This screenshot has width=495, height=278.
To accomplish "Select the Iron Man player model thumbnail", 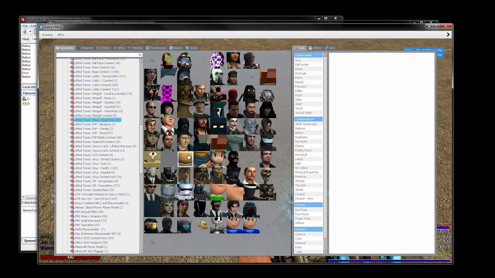I will pyautogui.click(x=168, y=60).
